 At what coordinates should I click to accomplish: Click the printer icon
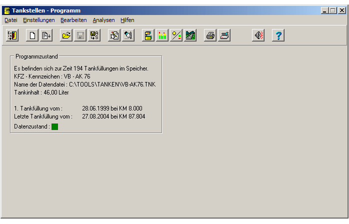click(210, 35)
